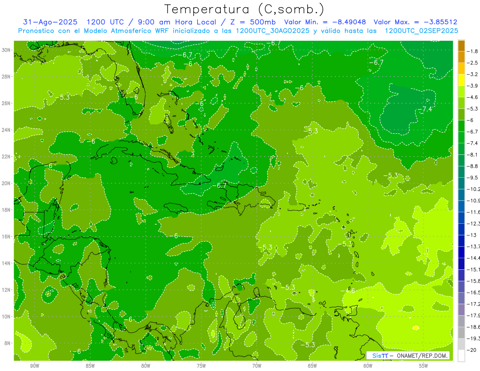Viewport: 480px width, 371px height.
Task: Click the '-8.1' value in color legend
Action: 473,155
